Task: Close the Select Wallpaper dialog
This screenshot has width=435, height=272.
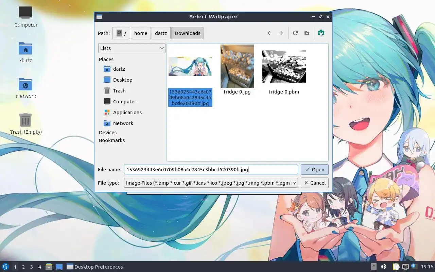Action: pos(328,17)
